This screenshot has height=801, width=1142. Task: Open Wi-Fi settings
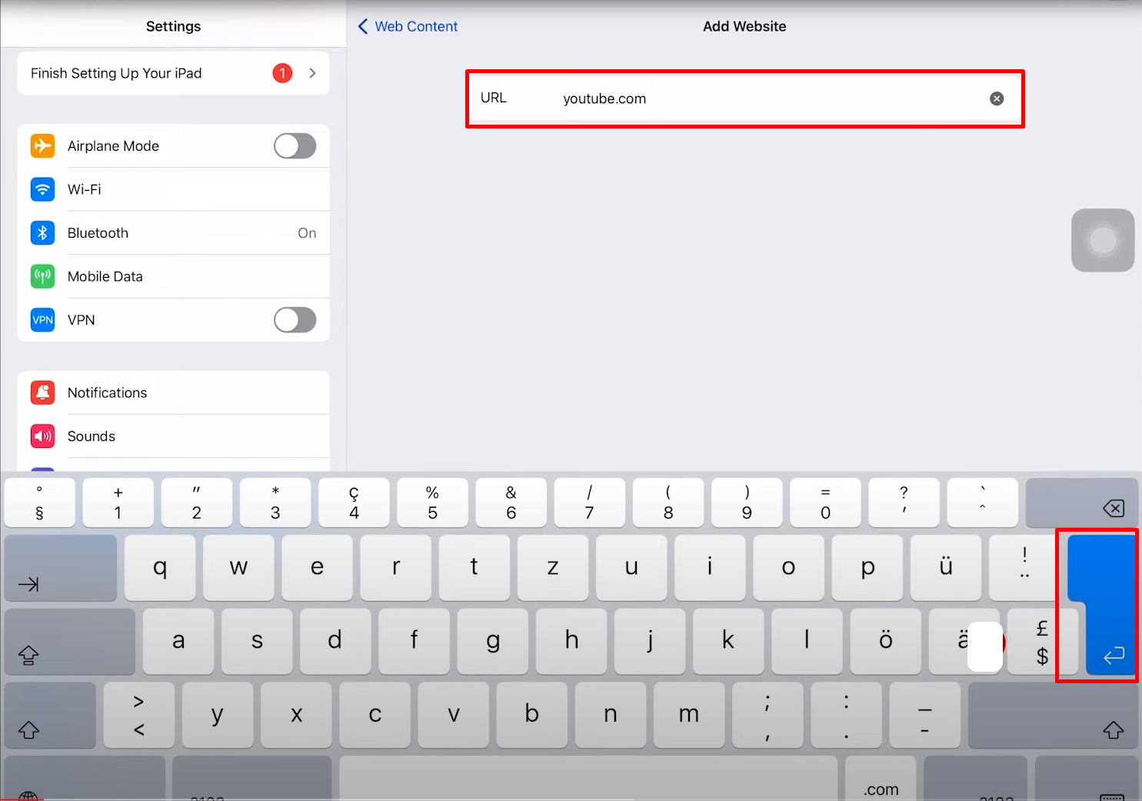pos(174,189)
